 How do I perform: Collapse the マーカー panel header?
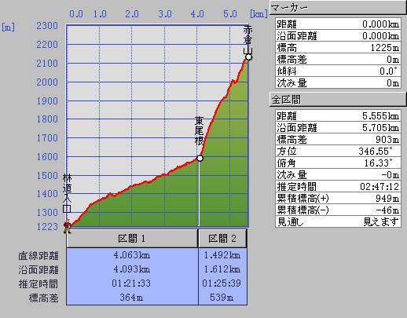coord(338,8)
